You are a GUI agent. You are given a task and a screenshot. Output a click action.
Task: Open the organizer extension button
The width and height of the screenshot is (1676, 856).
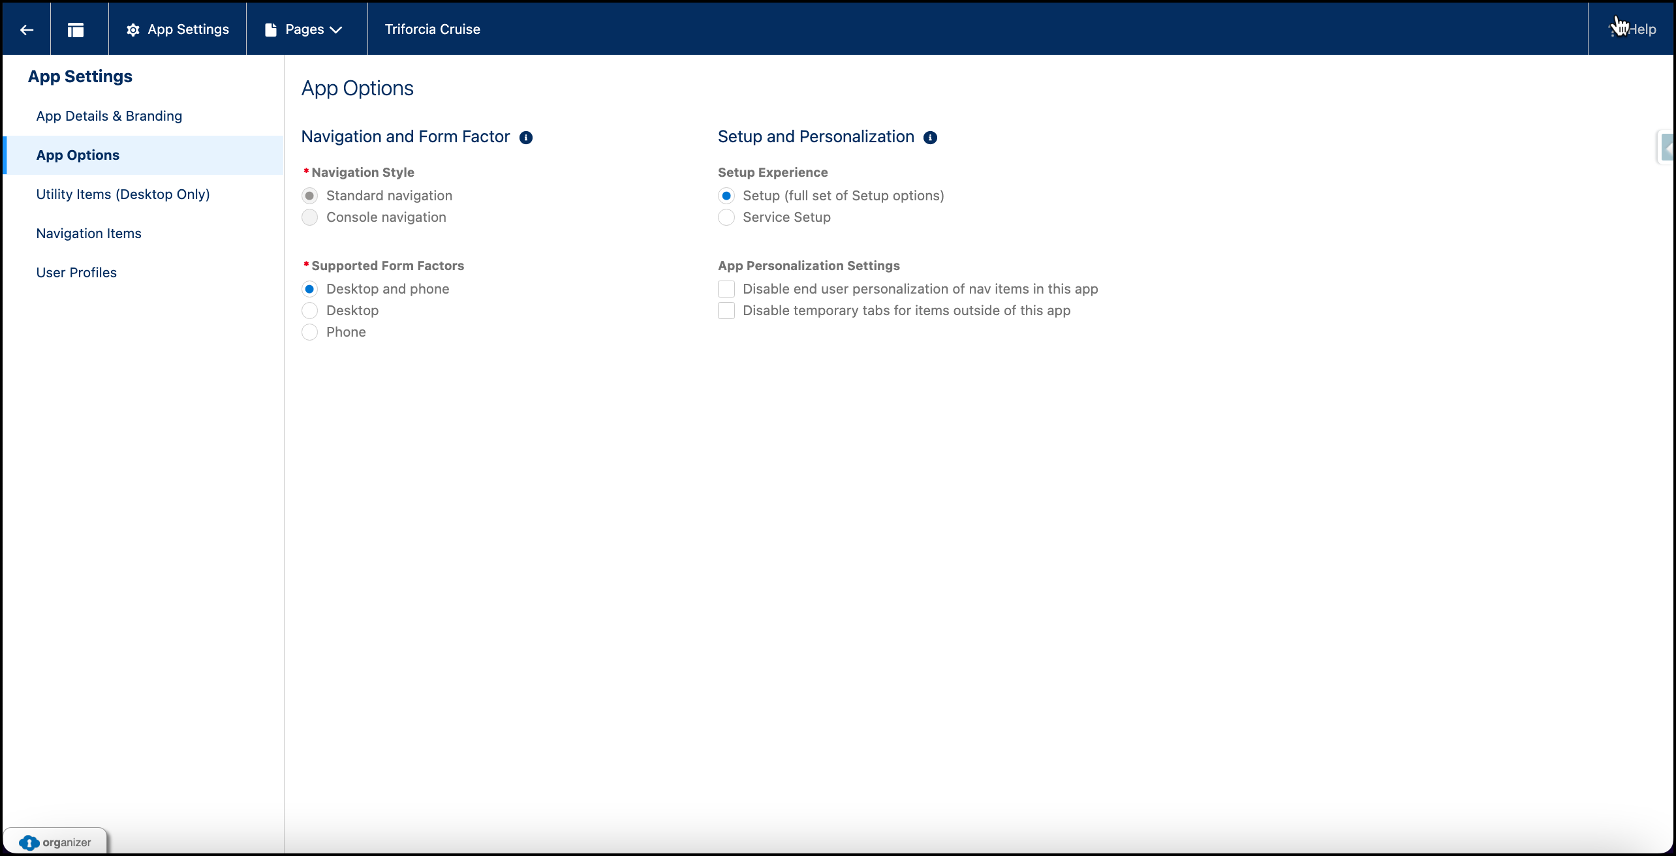[x=55, y=842]
